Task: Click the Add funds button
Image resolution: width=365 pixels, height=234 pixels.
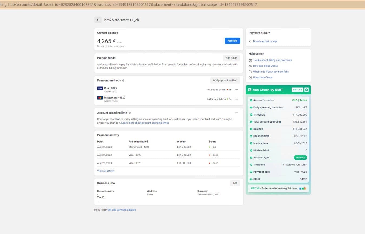Action: [231, 58]
